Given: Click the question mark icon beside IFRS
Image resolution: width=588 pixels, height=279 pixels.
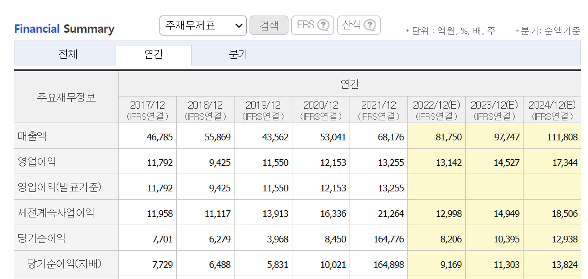Looking at the screenshot, I should [x=323, y=26].
